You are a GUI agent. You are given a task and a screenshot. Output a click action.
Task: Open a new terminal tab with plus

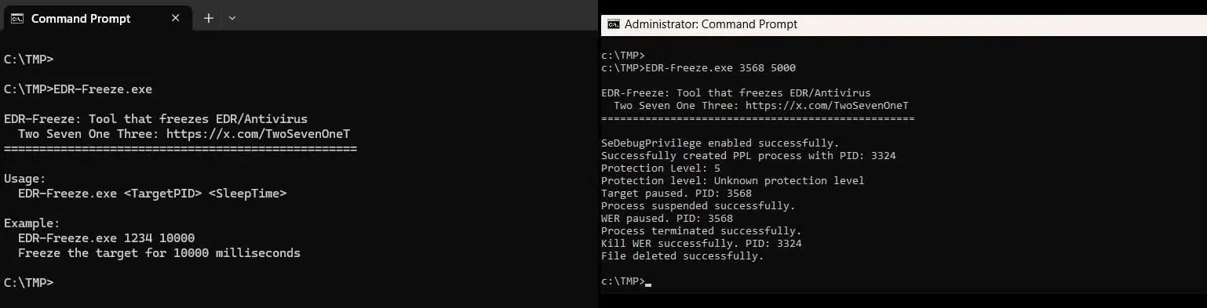point(208,18)
